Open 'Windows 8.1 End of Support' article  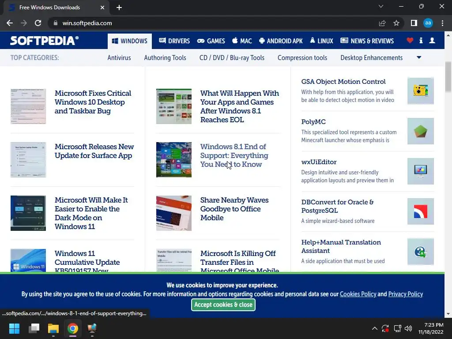234,155
